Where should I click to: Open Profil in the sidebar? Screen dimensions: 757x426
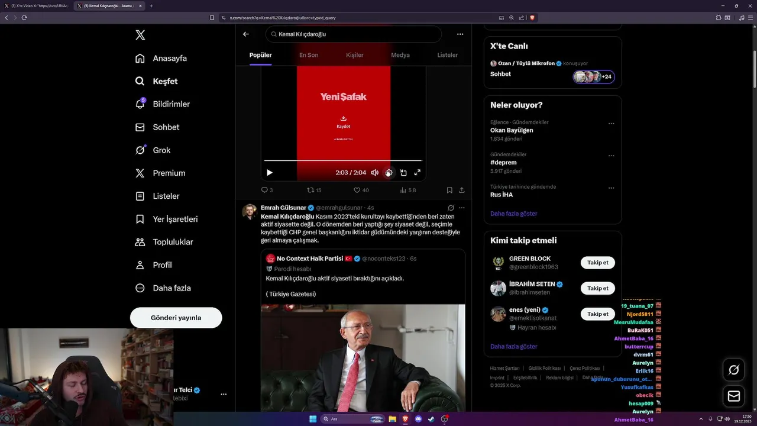click(x=153, y=265)
